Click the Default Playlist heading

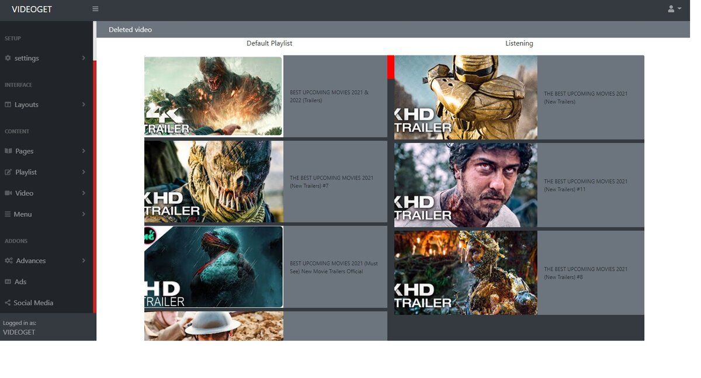coord(269,43)
